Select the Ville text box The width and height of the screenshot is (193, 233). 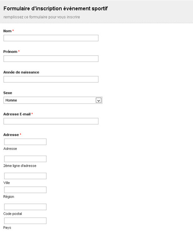25,176
